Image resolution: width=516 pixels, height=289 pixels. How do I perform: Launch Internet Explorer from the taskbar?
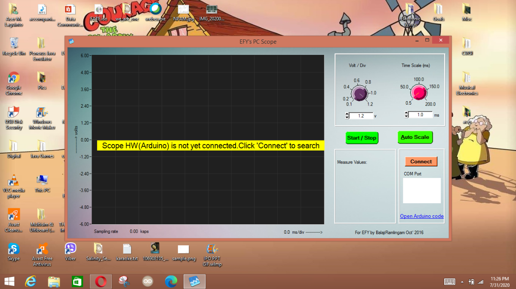(31, 281)
